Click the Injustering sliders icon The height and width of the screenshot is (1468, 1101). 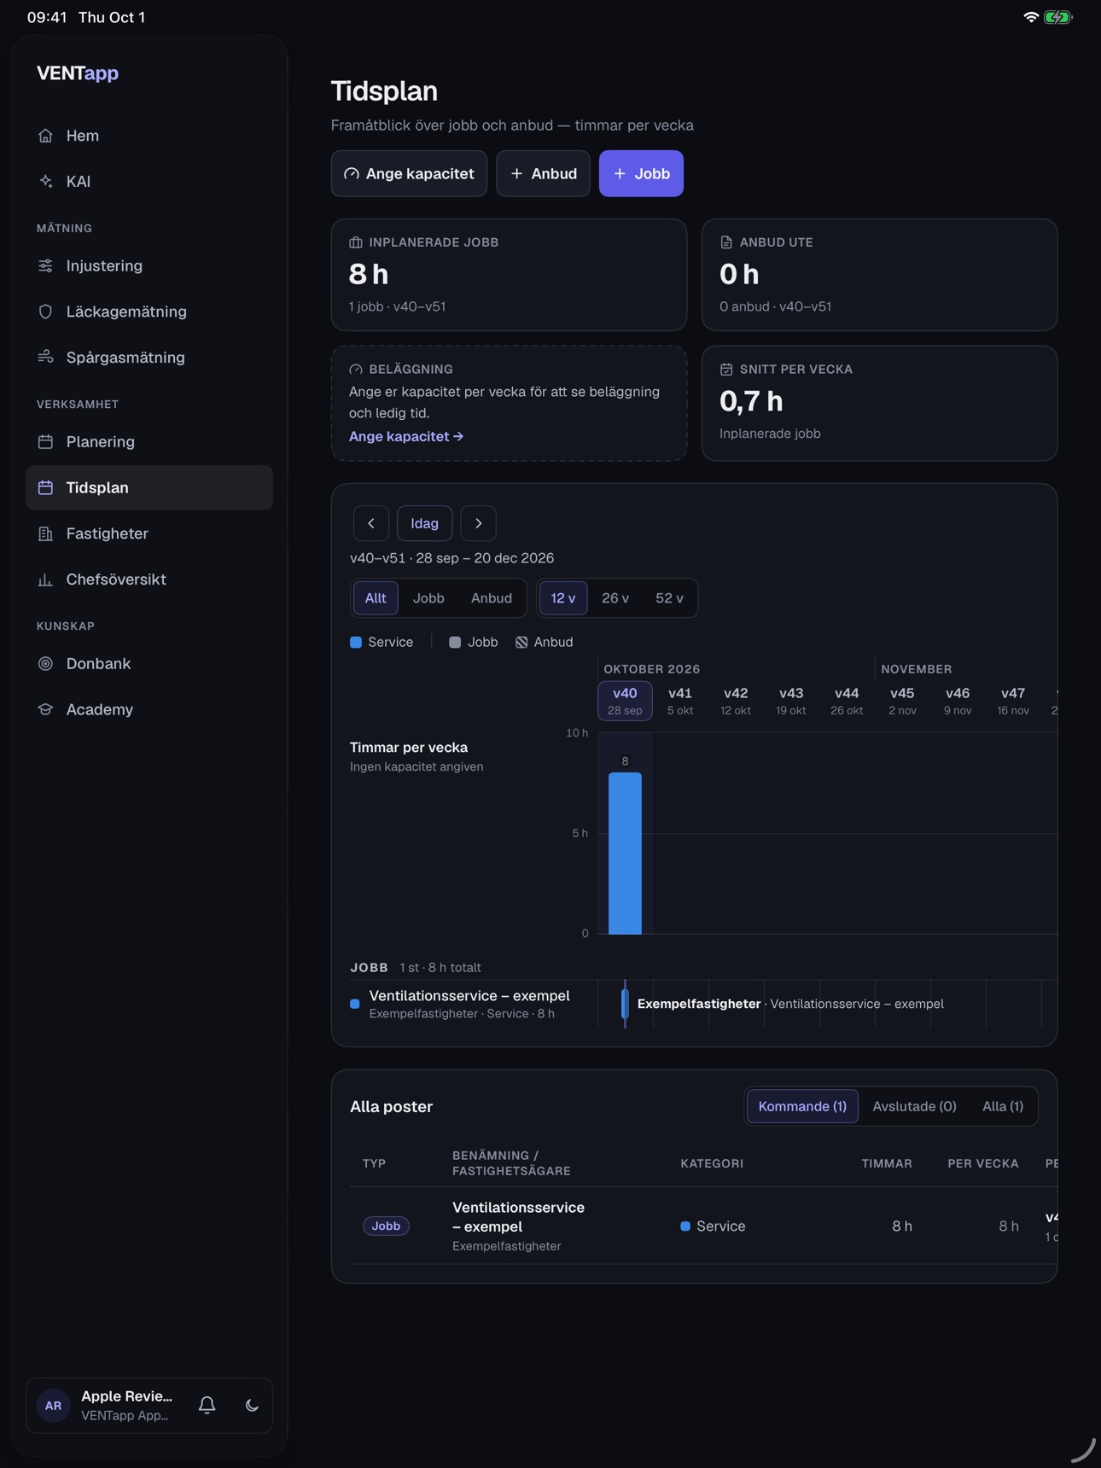pos(46,265)
